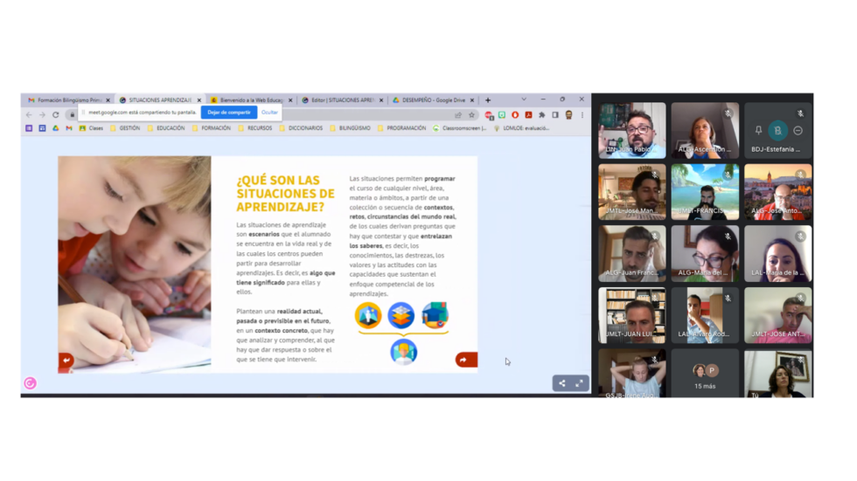Open the '15 más' participants tile

(705, 375)
